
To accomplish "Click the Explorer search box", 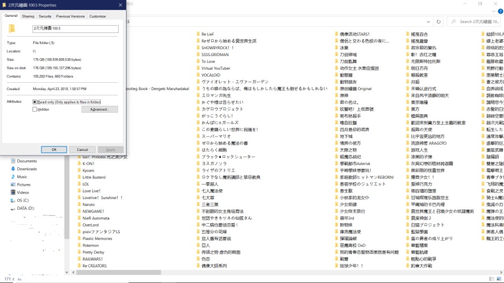I will tap(474, 21).
